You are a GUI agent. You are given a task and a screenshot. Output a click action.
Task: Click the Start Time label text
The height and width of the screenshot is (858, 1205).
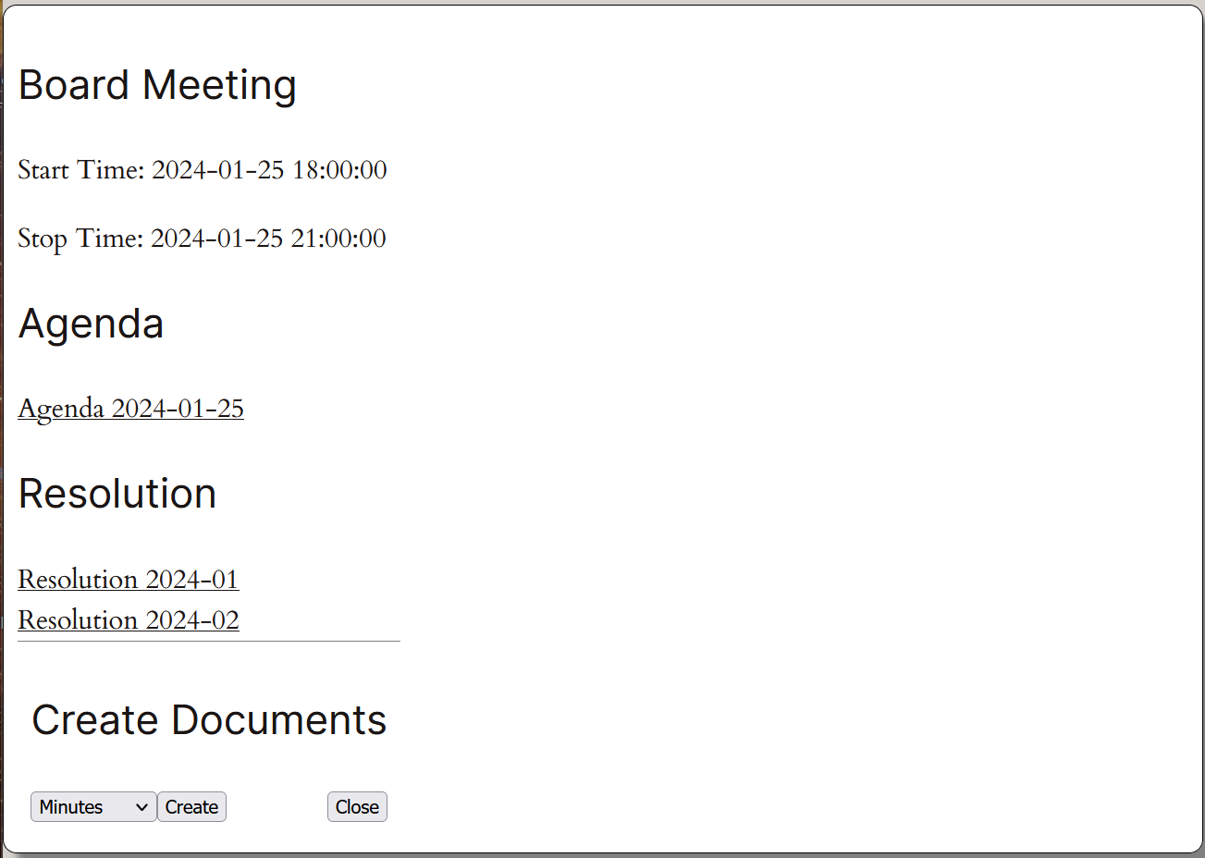tap(80, 170)
